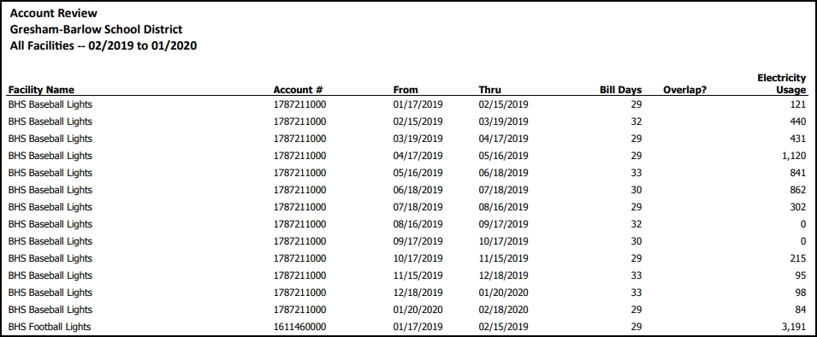Click the From date 08/16/2019
This screenshot has height=337, width=817.
tap(417, 224)
